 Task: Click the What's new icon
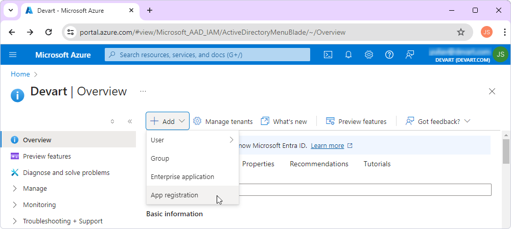tap(265, 121)
